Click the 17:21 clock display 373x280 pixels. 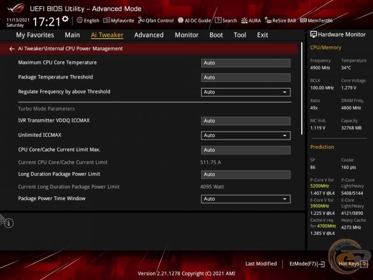click(x=46, y=21)
